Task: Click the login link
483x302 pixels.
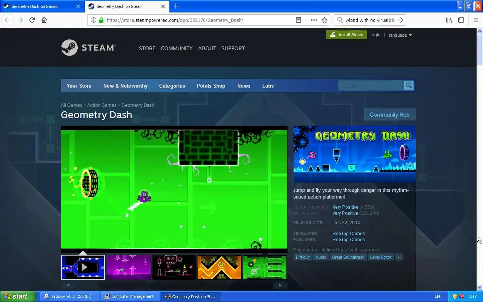Action: 375,35
